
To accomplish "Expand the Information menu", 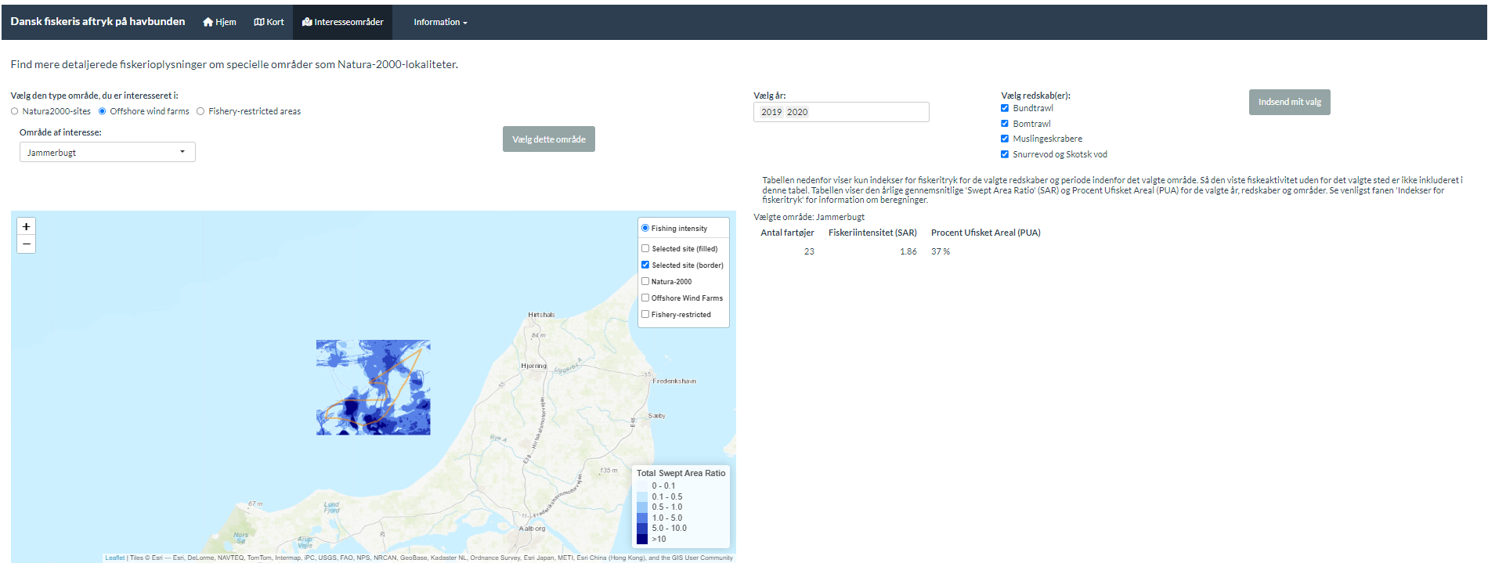I will click(440, 22).
